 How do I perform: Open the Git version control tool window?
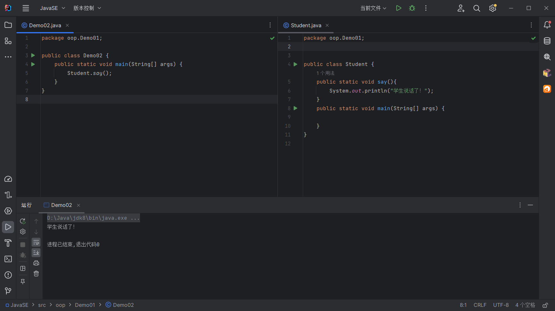point(8,291)
